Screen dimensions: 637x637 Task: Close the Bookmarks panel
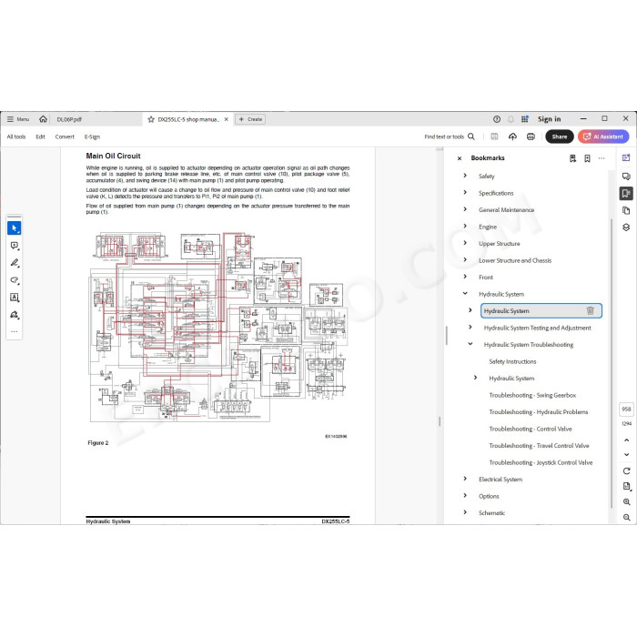point(460,158)
